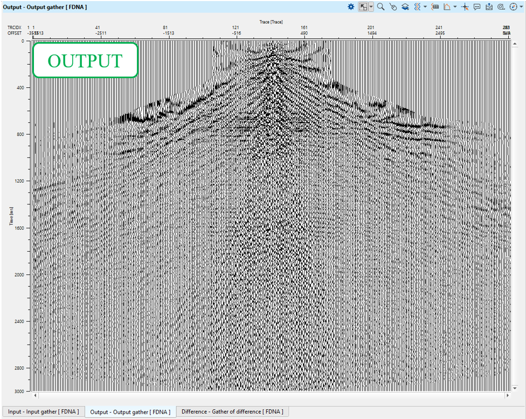The width and height of the screenshot is (526, 419).
Task: Click the spectrum graph icon
Action: click(x=447, y=7)
